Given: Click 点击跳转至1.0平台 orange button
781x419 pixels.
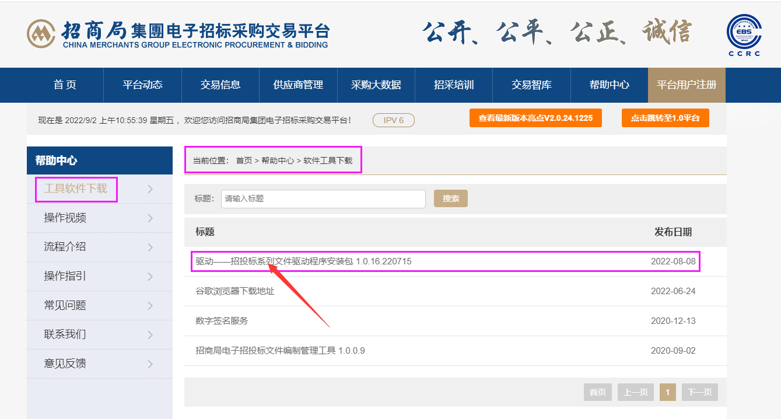Looking at the screenshot, I should pyautogui.click(x=665, y=118).
